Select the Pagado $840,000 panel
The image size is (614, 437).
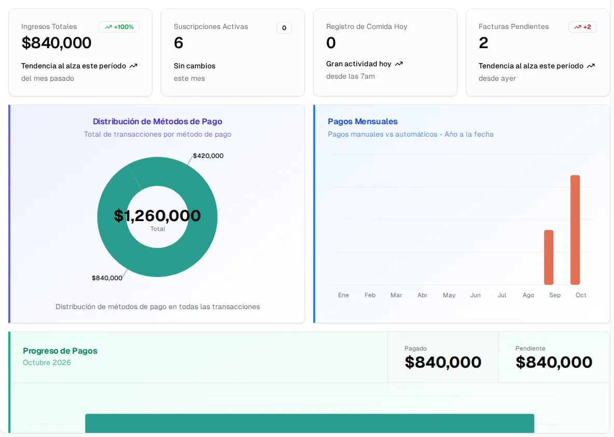point(443,357)
